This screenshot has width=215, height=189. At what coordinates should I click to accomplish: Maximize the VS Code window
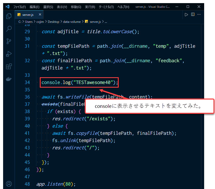[x=188, y=6]
